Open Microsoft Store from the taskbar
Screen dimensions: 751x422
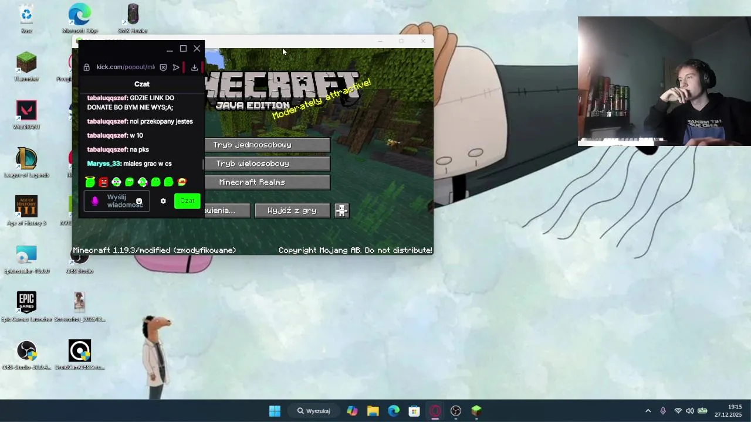click(414, 411)
